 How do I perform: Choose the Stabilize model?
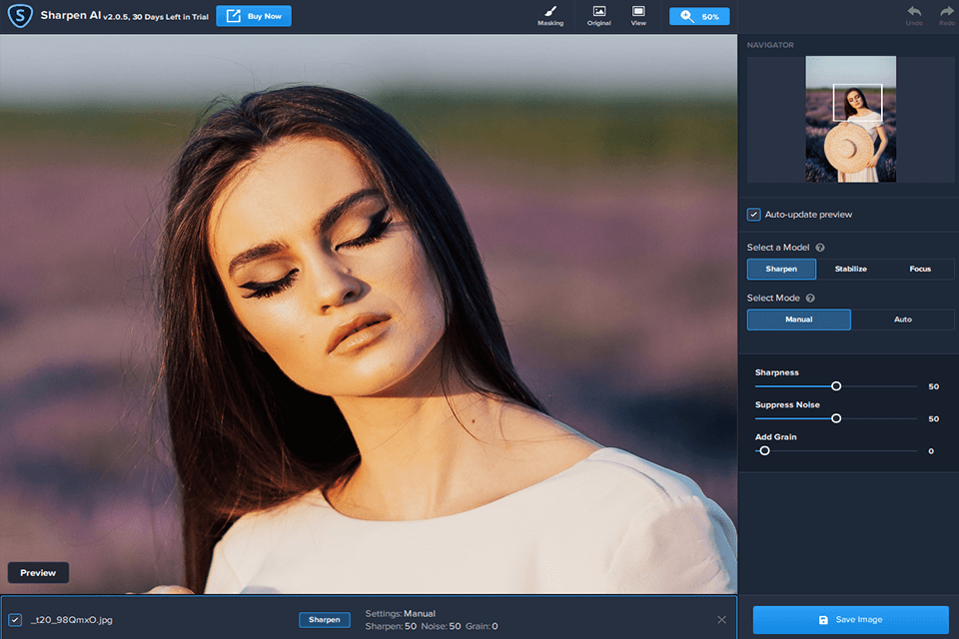pos(850,270)
